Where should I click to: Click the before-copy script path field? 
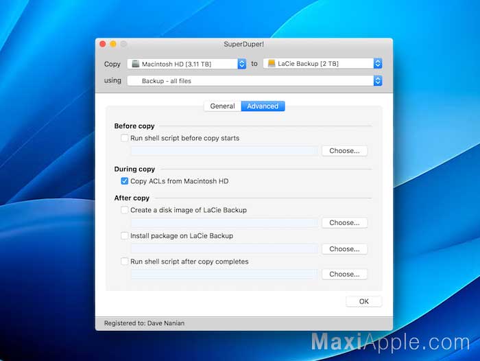[225, 151]
